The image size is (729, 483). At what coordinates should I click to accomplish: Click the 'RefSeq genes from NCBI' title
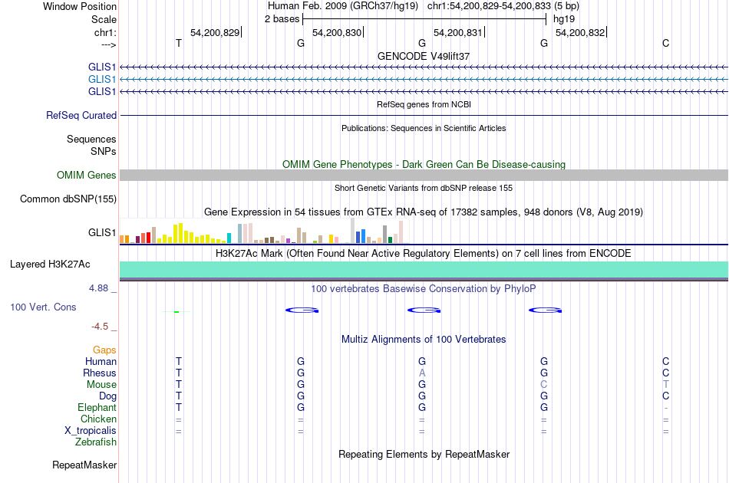pyautogui.click(x=424, y=104)
